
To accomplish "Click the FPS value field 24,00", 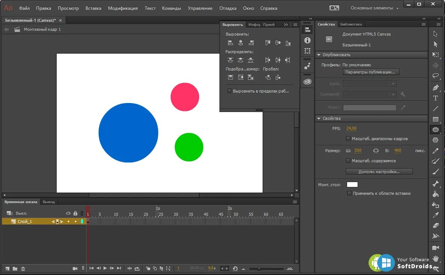I will 351,128.
